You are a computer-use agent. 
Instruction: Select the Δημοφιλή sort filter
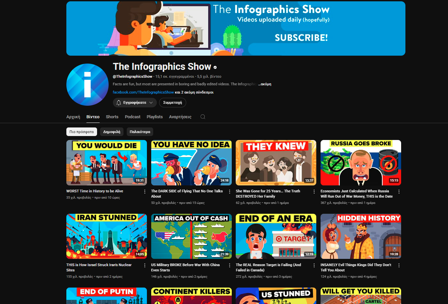click(112, 132)
